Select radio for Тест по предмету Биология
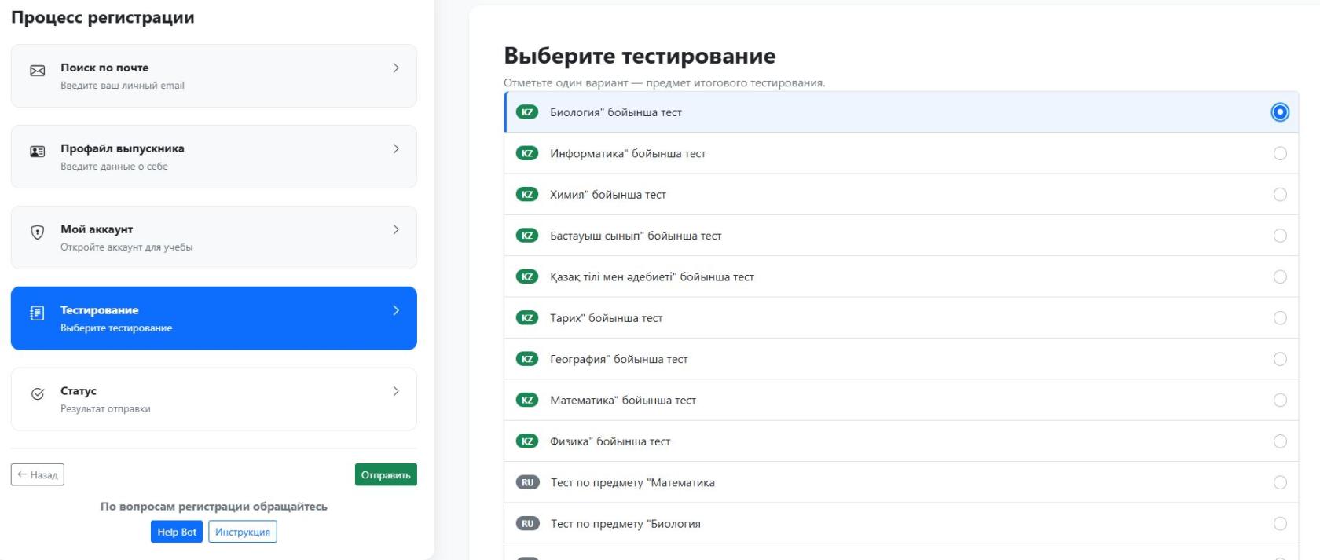The image size is (1320, 560). point(1280,524)
